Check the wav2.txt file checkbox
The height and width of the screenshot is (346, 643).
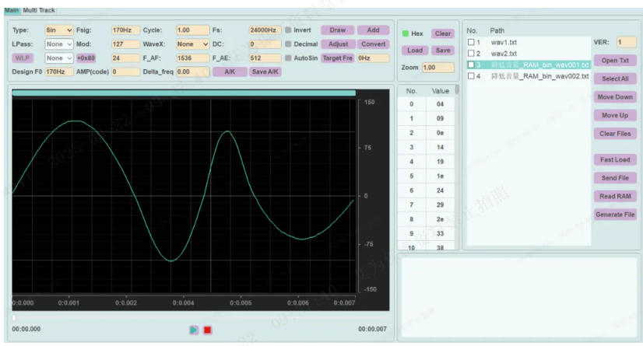click(x=471, y=54)
